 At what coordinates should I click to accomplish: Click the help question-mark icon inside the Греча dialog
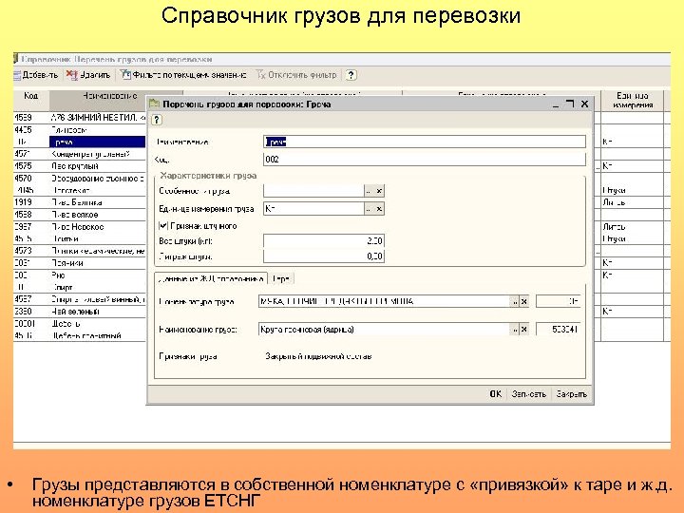click(x=157, y=120)
